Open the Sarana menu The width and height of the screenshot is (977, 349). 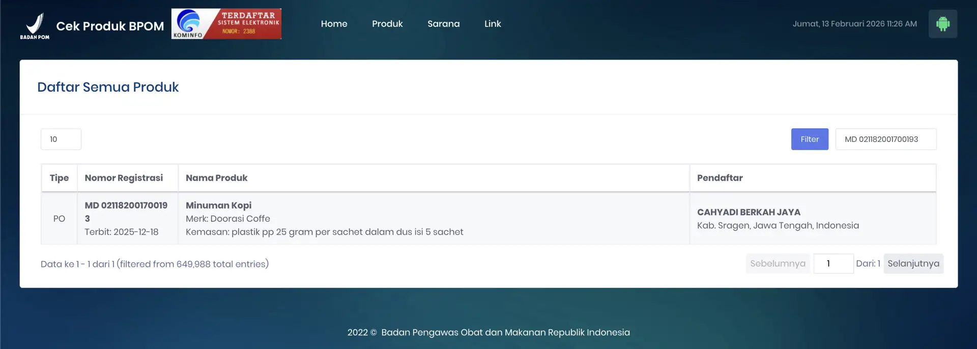pyautogui.click(x=443, y=24)
